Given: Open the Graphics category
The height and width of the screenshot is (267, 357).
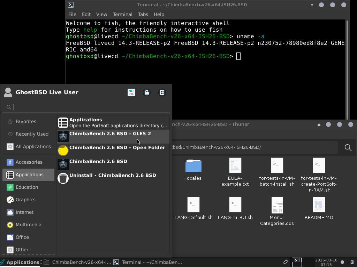Looking at the screenshot, I should click(29, 200).
